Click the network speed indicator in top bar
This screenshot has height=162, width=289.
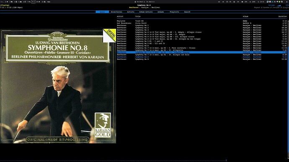[144, 2]
